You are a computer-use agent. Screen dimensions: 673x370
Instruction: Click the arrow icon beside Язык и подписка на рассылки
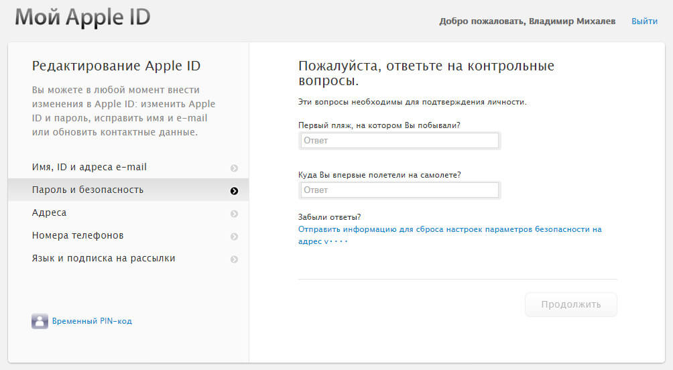tap(234, 259)
